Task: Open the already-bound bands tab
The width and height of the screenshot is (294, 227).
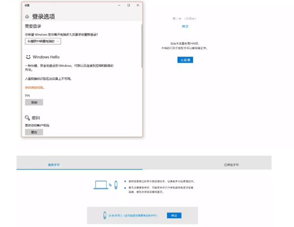Action: point(231,165)
